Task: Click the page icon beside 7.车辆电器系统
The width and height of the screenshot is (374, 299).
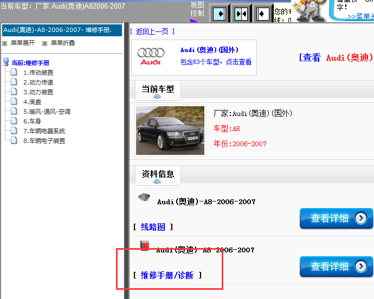Action: (x=14, y=131)
